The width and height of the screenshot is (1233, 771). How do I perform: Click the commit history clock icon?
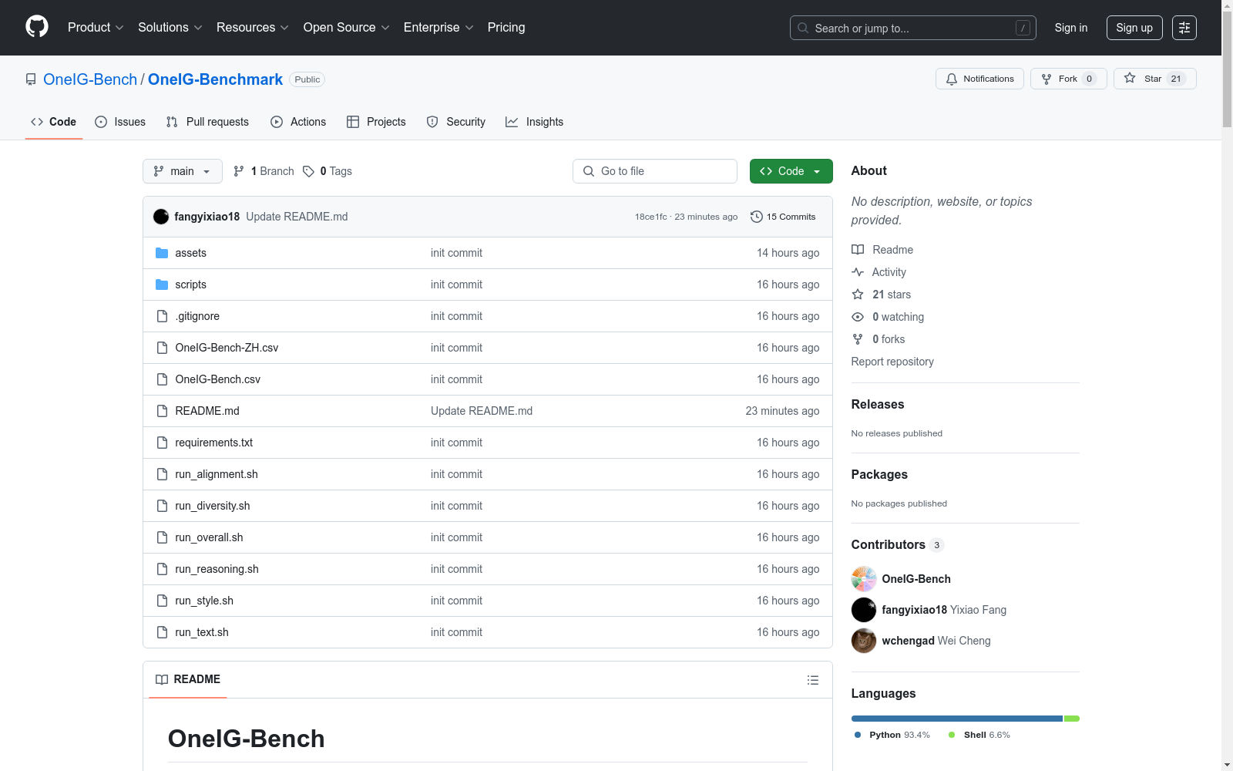[756, 217]
